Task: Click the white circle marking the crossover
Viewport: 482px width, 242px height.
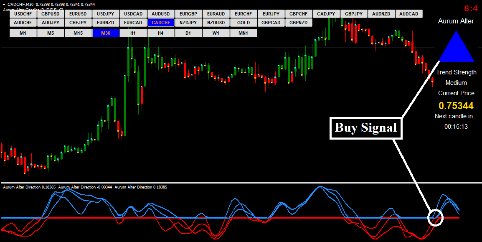Action: tap(435, 217)
